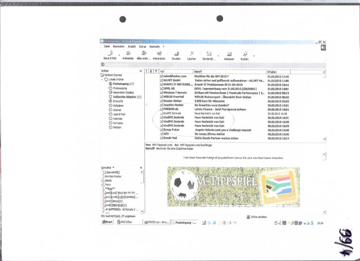Sort messages by Von column

coord(176,71)
